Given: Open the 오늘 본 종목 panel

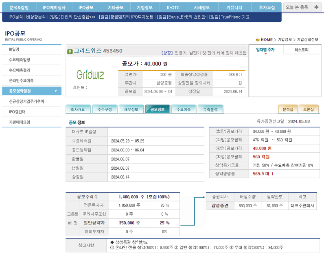Looking at the screenshot, I should pos(297,7).
